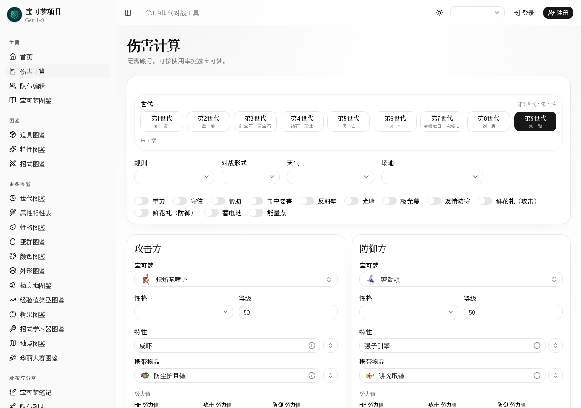Open 颜色图鉴 color dex
Image resolution: width=581 pixels, height=408 pixels.
(x=58, y=257)
